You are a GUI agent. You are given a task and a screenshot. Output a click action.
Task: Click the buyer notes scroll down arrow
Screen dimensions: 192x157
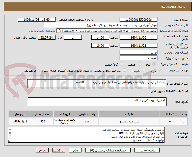10,136
